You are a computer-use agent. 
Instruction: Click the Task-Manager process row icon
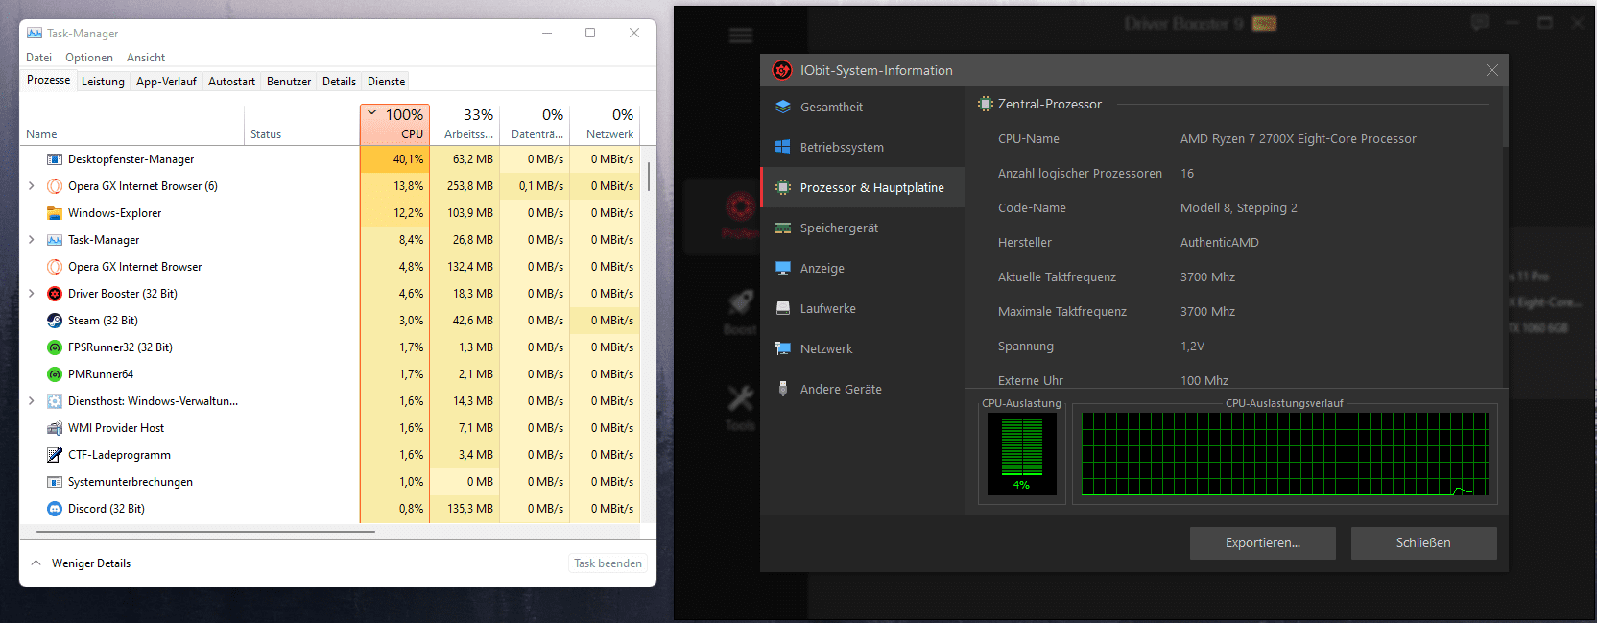(x=55, y=240)
